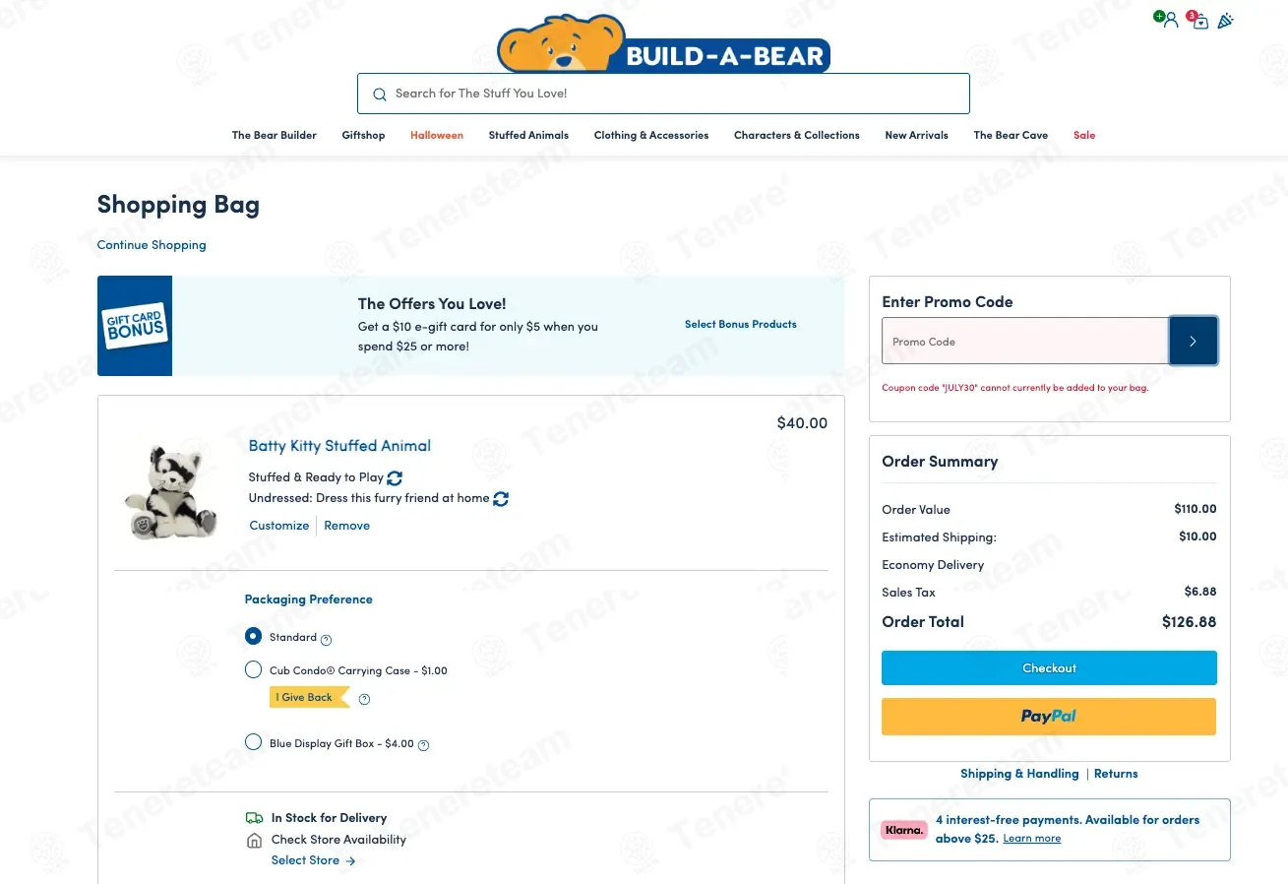Open Shipping & Handling info

point(1019,774)
